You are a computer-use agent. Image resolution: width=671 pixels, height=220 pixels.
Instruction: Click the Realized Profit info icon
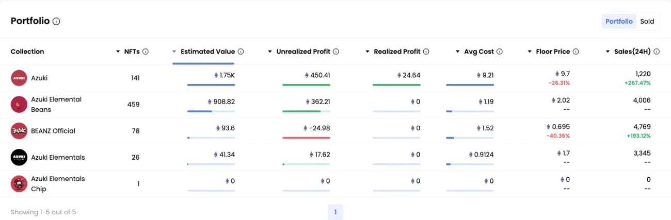(x=426, y=52)
